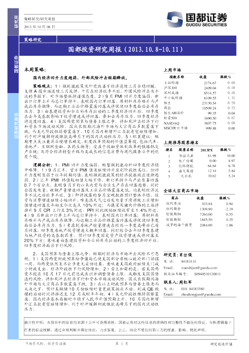
Task: Open email link xiaoshijun@guodu.com
Action: point(199,267)
